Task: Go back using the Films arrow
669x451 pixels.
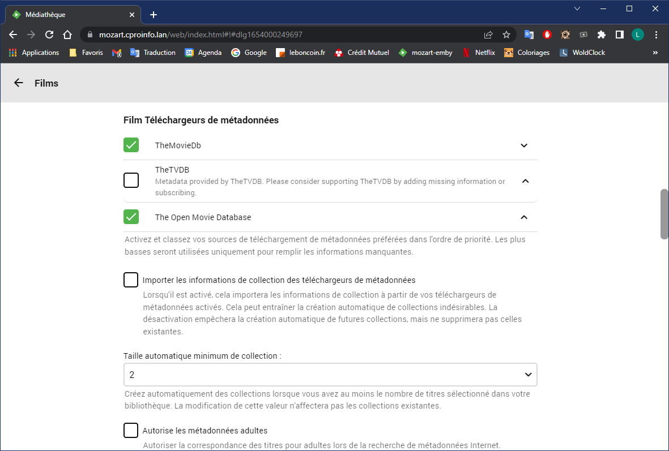Action: tap(19, 83)
